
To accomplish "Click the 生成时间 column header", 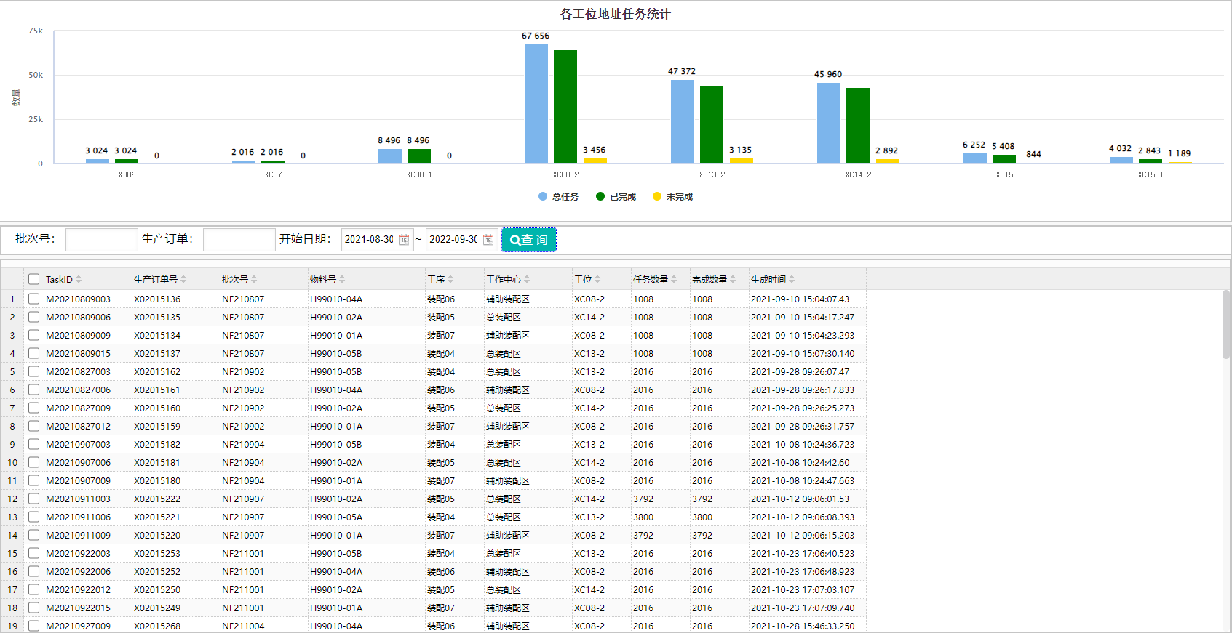I will [807, 279].
